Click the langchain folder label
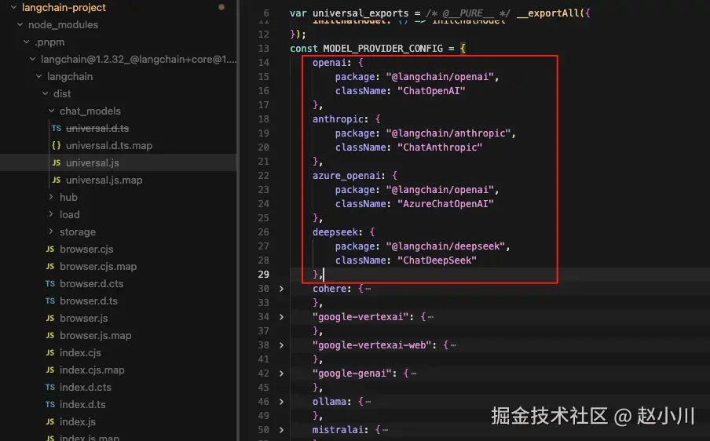The width and height of the screenshot is (710, 441). [70, 76]
